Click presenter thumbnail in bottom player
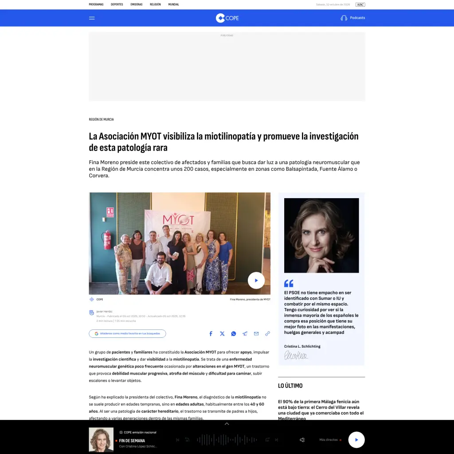Image resolution: width=454 pixels, height=454 pixels. click(x=101, y=440)
